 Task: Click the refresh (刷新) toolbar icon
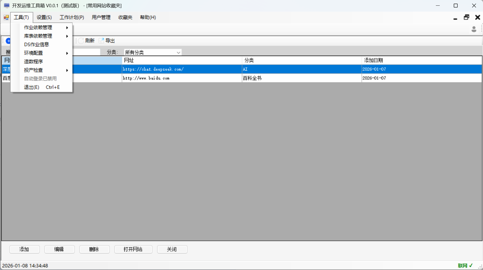(x=81, y=41)
